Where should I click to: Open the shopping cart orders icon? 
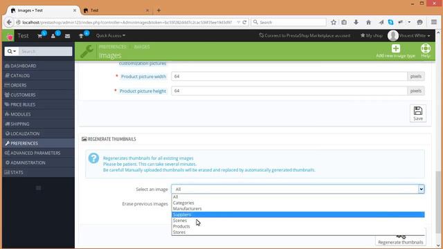tap(40, 36)
